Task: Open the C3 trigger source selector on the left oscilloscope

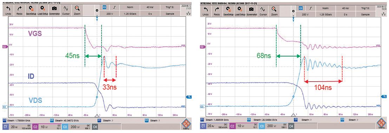Action: coord(105,8)
